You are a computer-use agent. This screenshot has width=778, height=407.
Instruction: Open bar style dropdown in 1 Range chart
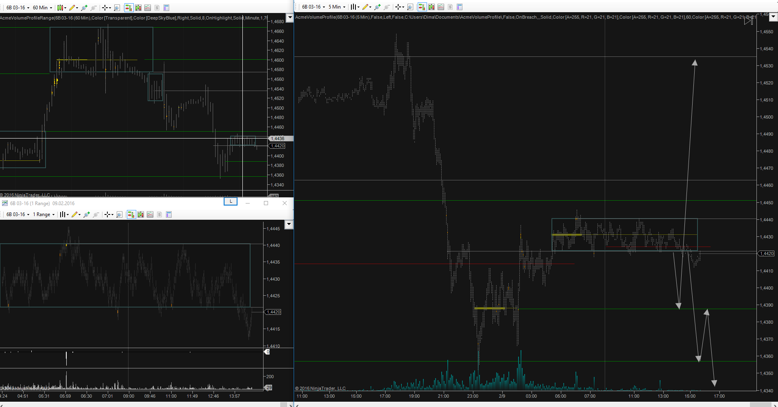(x=64, y=214)
